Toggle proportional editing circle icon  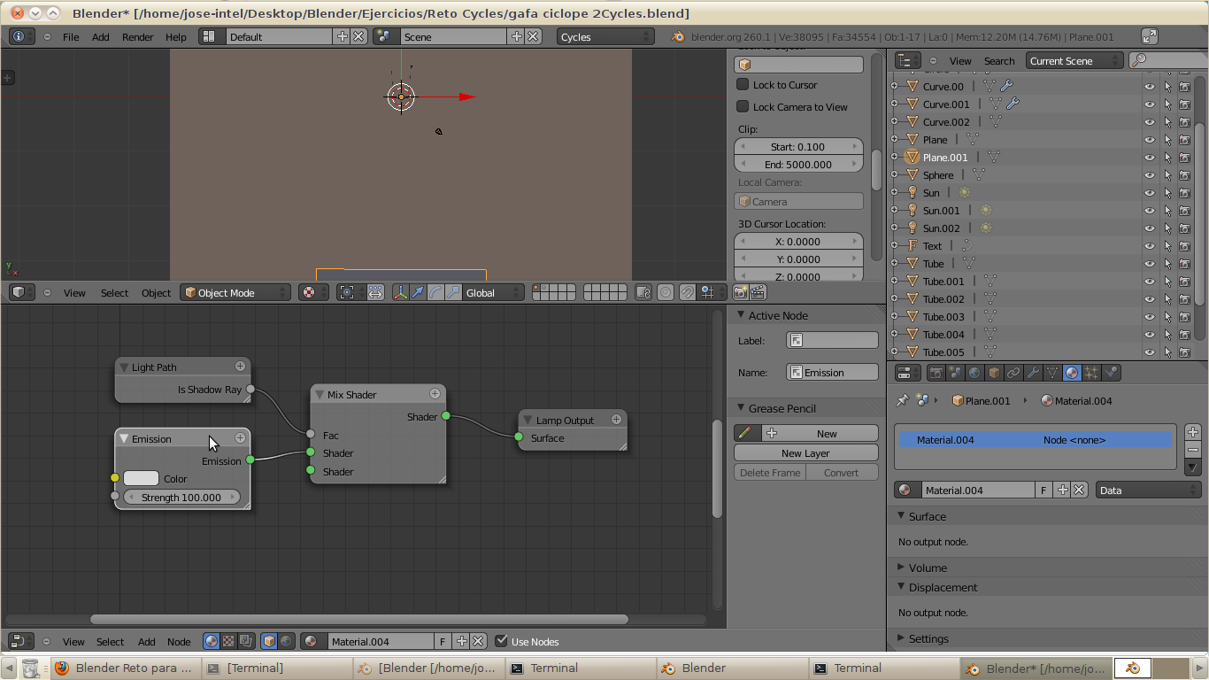click(x=666, y=292)
